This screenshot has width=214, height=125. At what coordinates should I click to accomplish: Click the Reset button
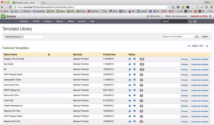point(205,37)
